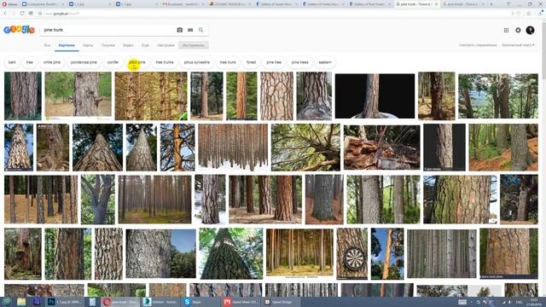The image size is (546, 307).
Task: Bookmark page with address bar heart icon
Action: 520,14
